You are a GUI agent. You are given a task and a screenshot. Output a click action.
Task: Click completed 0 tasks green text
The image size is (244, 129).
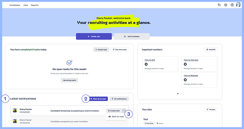point(30,50)
